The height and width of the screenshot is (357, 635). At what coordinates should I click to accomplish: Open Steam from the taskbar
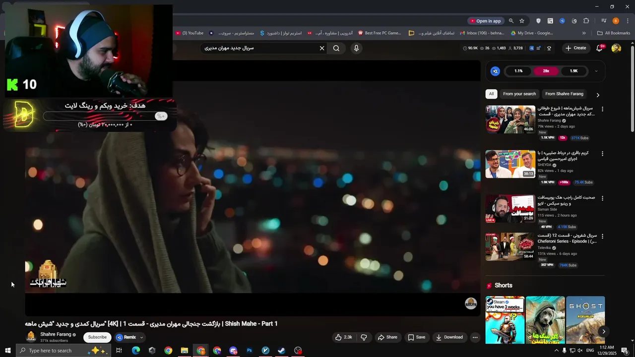point(282,351)
